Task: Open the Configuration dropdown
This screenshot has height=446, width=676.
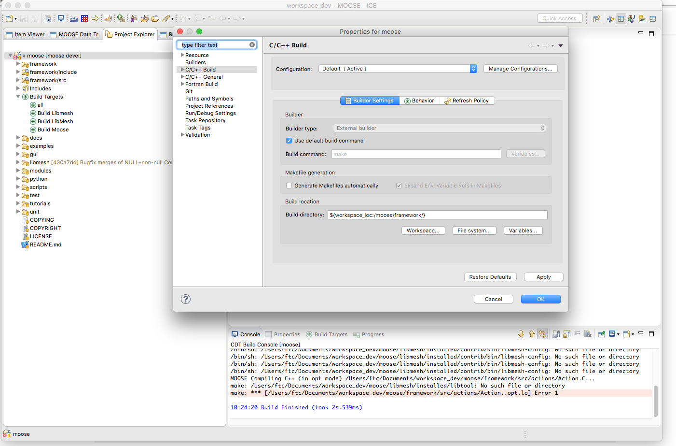Action: [x=398, y=69]
